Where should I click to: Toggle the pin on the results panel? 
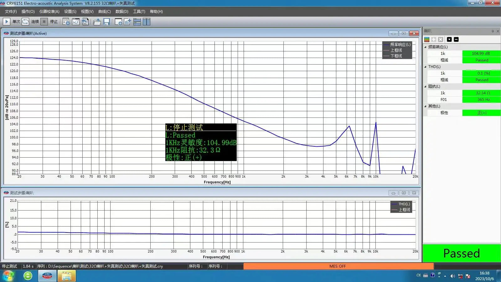(493, 31)
